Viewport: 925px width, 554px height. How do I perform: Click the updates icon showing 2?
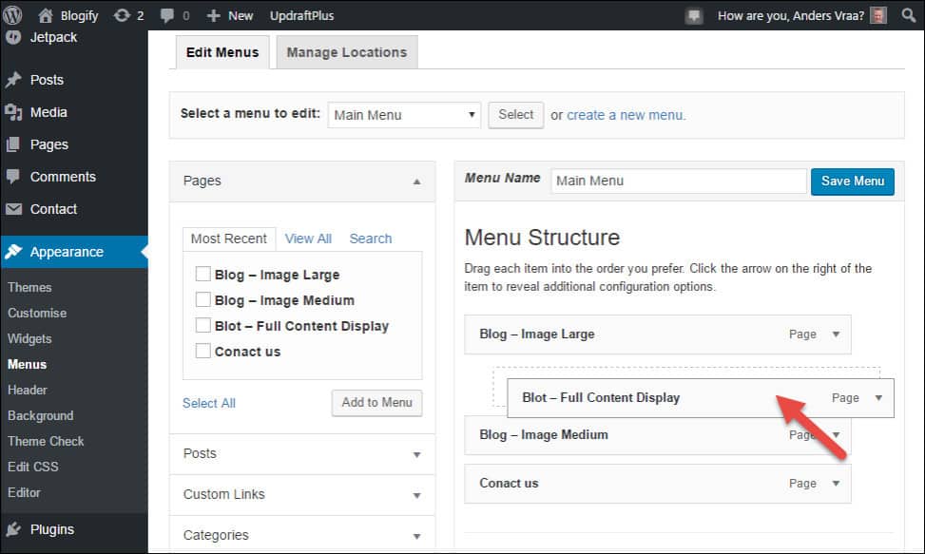121,15
